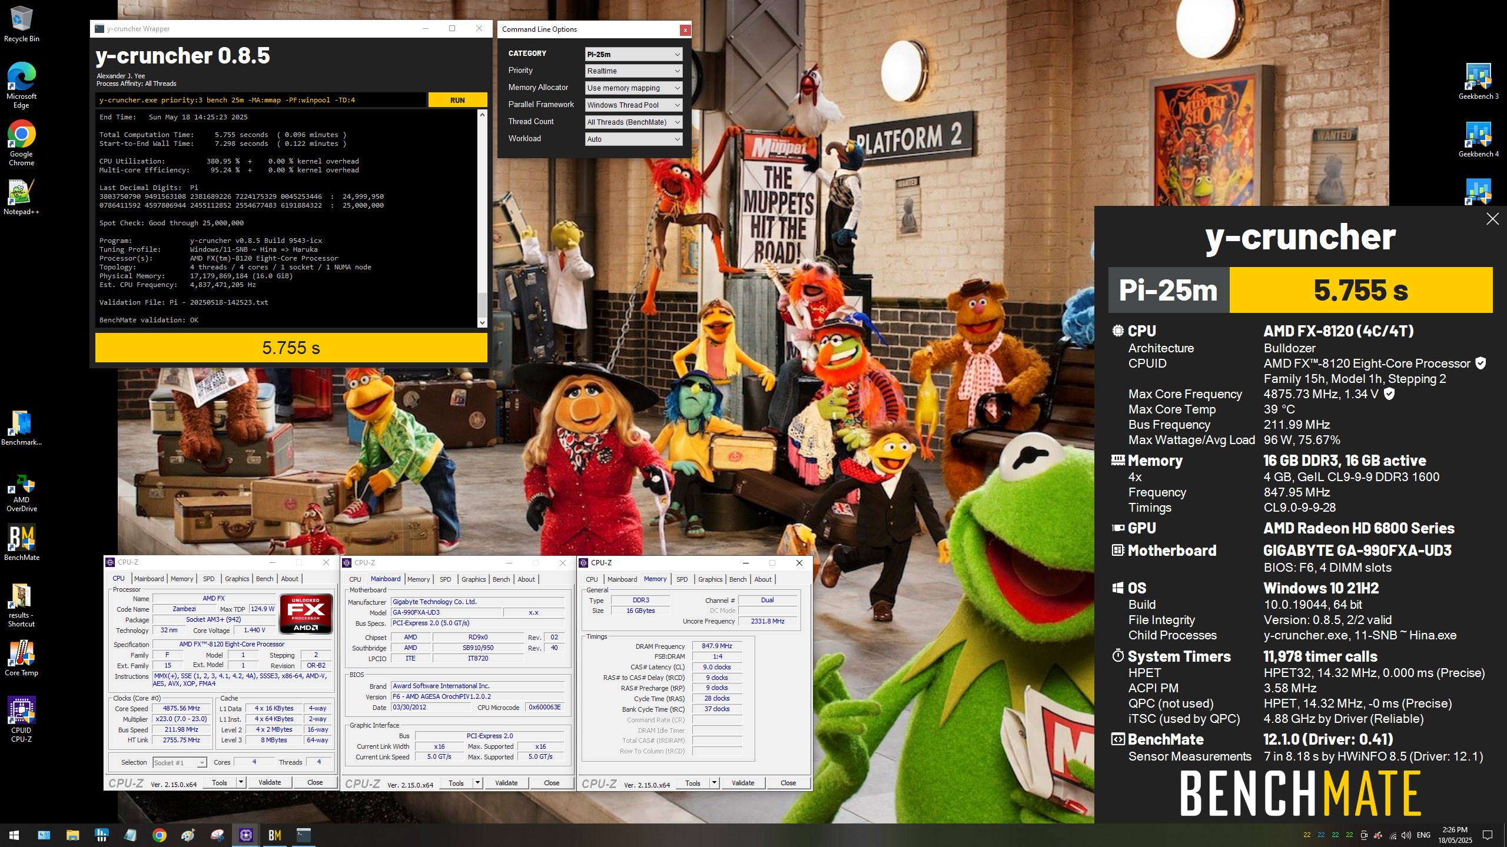Image resolution: width=1507 pixels, height=847 pixels.
Task: Click the 2:26 PM clock in taskbar
Action: pyautogui.click(x=1455, y=835)
